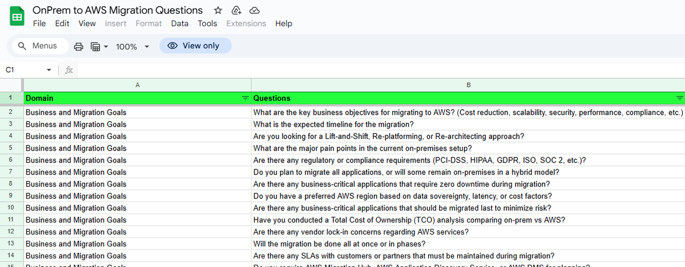Click the document title text
The image size is (685, 267).
[118, 10]
